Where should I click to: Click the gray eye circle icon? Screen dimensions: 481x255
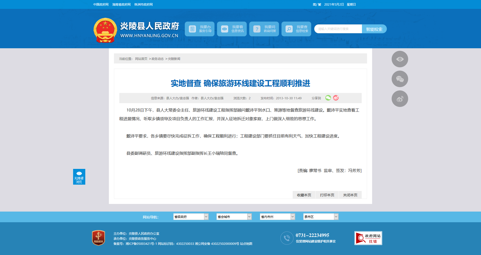[x=400, y=59]
